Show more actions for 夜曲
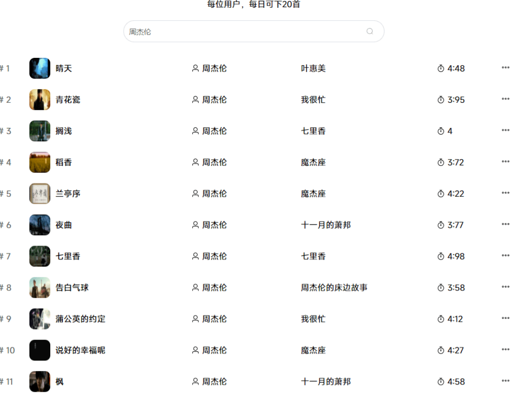 coord(505,225)
